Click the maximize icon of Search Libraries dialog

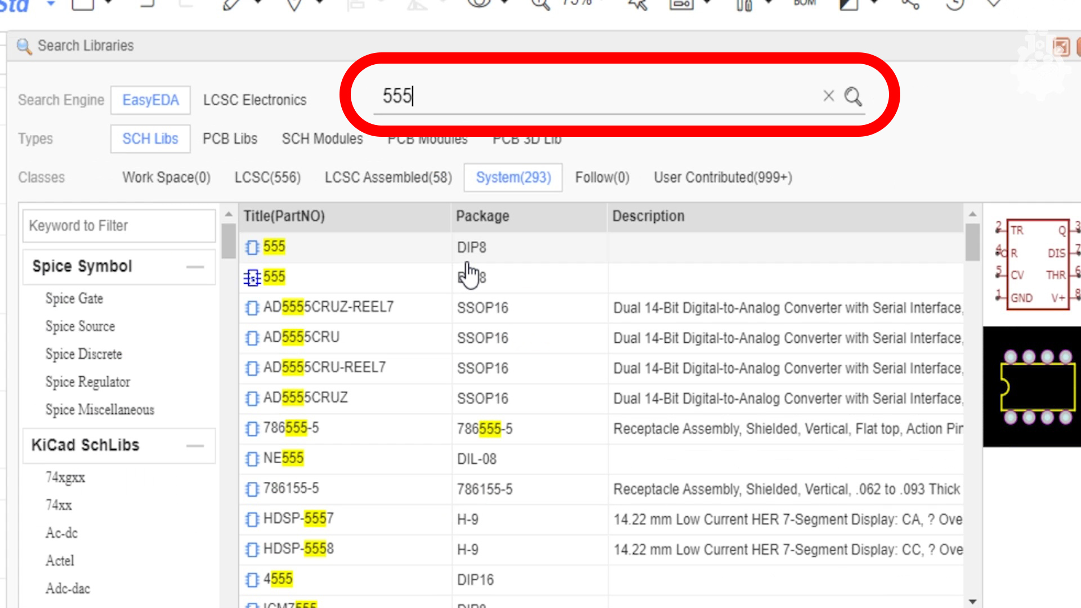click(1061, 46)
